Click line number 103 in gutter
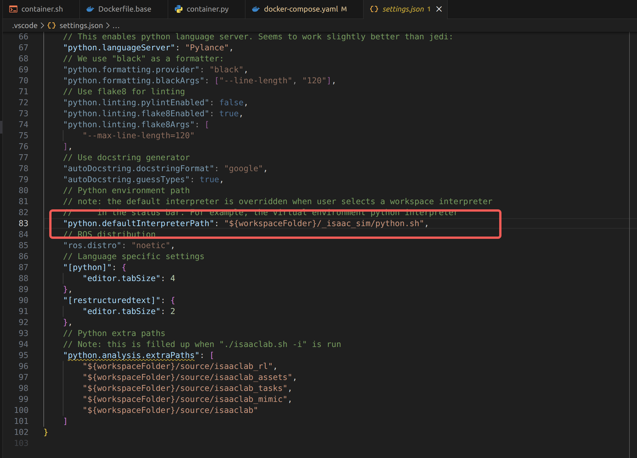 [x=21, y=443]
